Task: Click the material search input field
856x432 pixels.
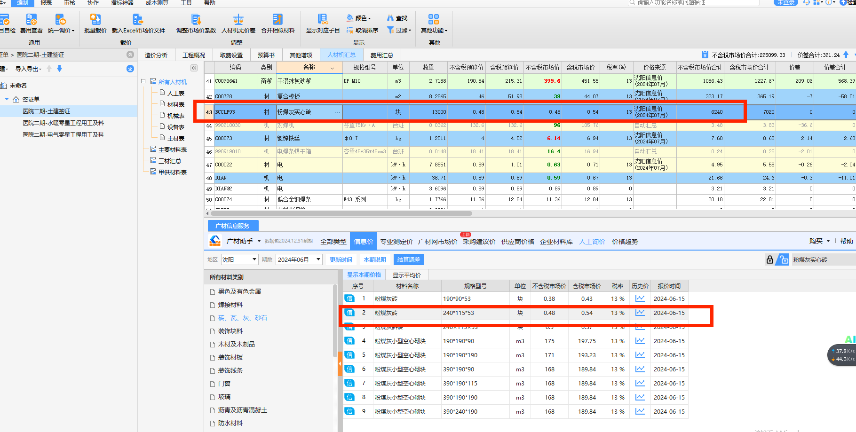Action: tap(824, 259)
